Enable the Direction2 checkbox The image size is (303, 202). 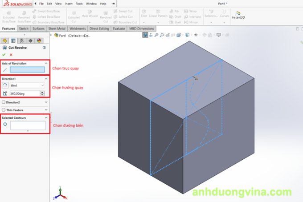coord(4,102)
